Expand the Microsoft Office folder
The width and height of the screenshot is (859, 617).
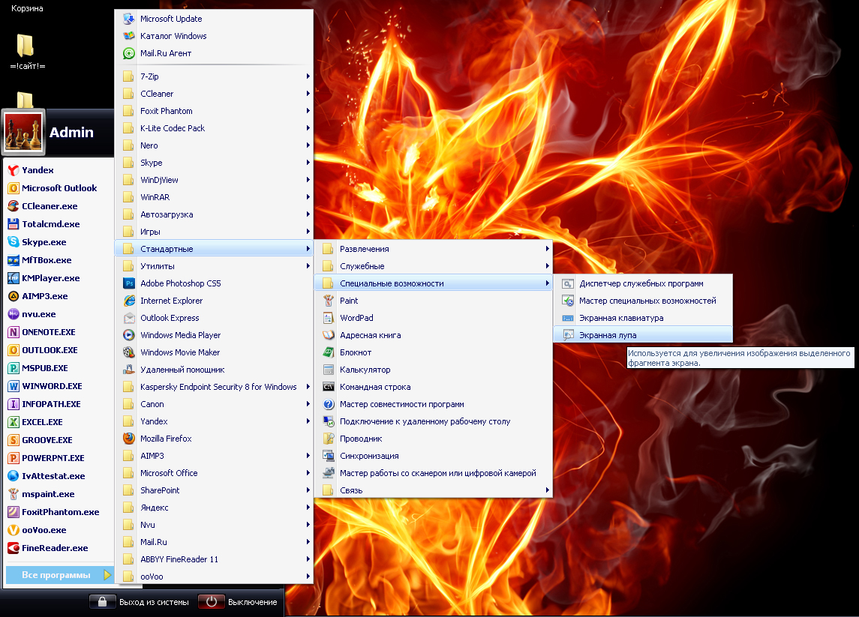click(214, 473)
